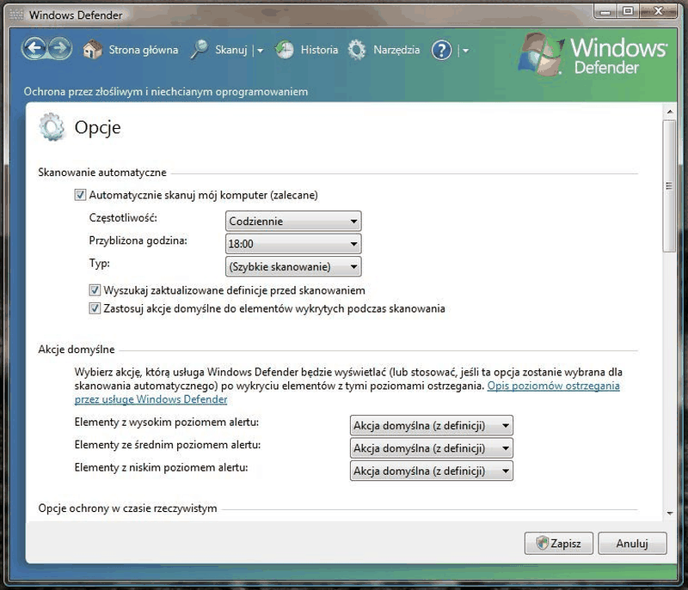Open the Typ dropdown showing Szybkie skanowanie
The width and height of the screenshot is (688, 590).
pyautogui.click(x=293, y=267)
